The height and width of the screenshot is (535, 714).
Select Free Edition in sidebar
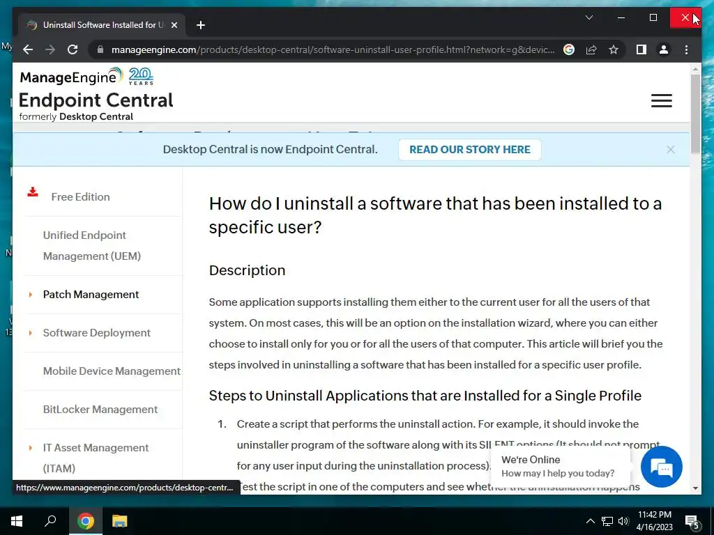click(x=81, y=197)
